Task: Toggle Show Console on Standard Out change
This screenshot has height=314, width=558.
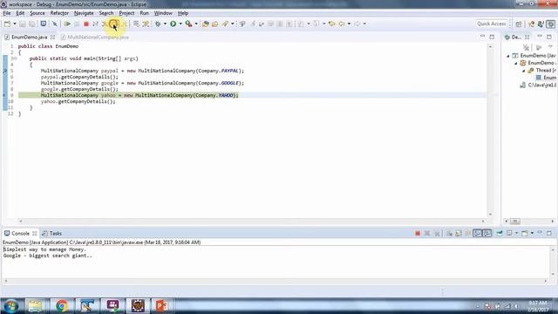Action: point(477,233)
